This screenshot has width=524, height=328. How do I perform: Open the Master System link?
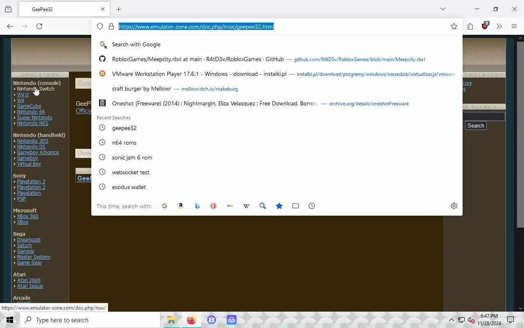pos(34,257)
